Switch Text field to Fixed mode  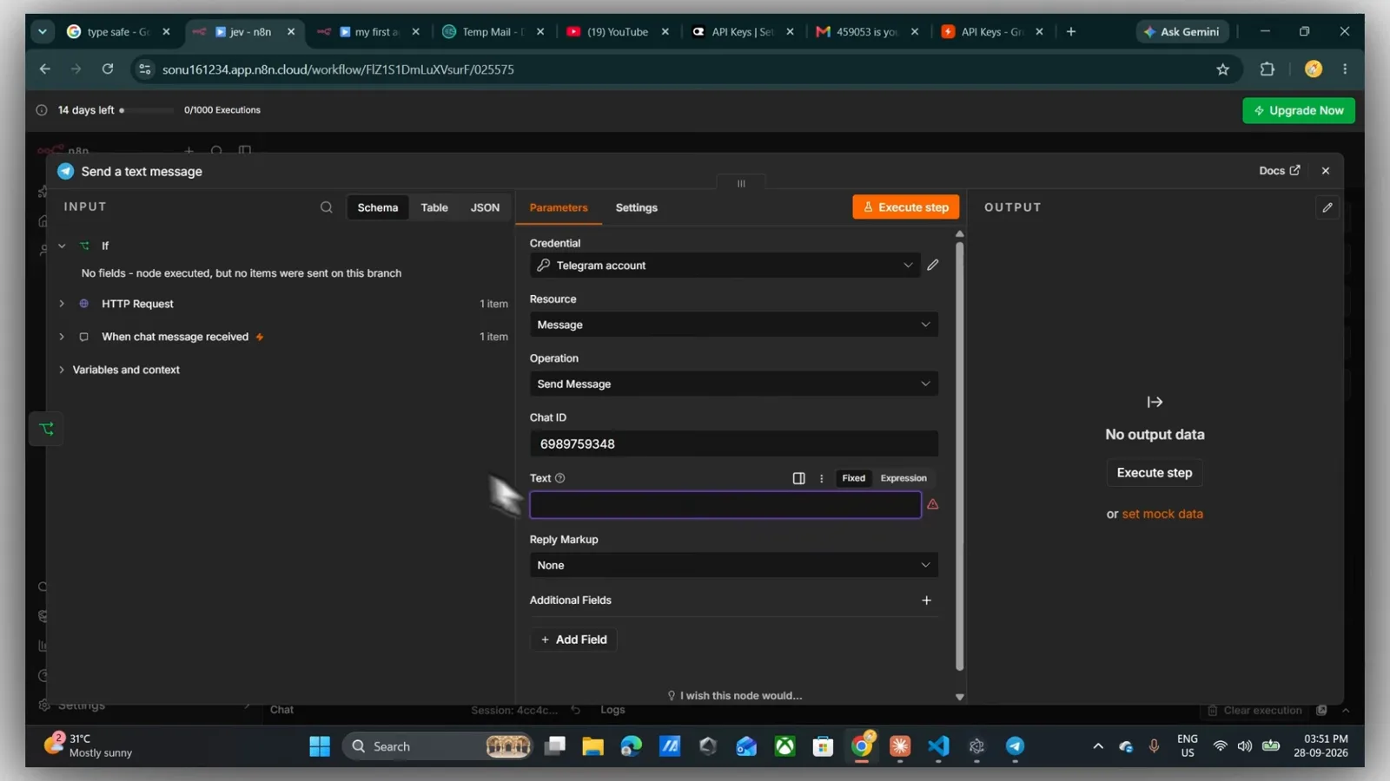point(853,478)
